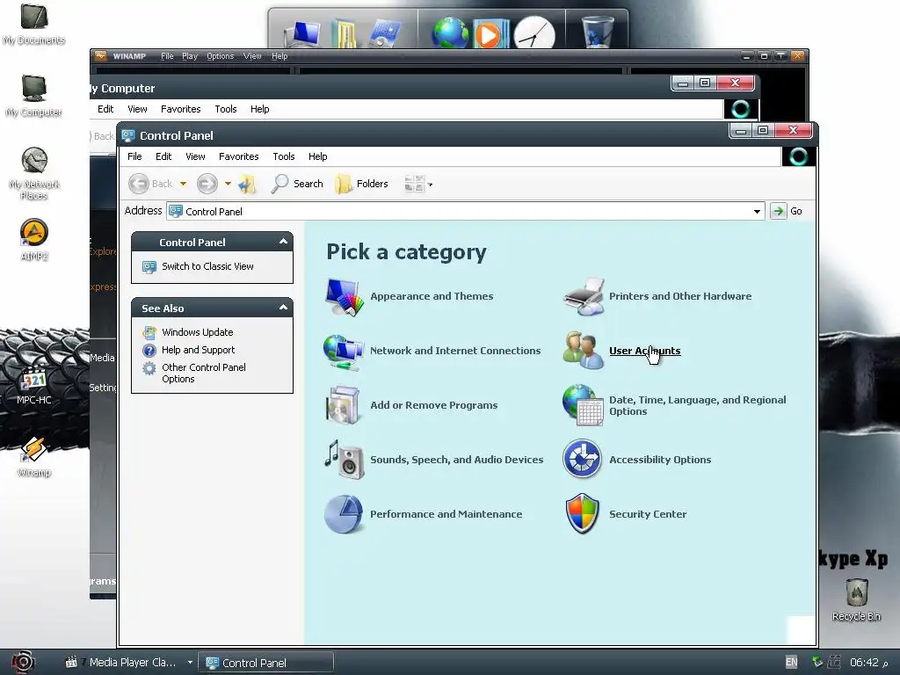Open Performance and Maintenance pie chart icon
Viewport: 900px width, 675px height.
click(x=344, y=514)
